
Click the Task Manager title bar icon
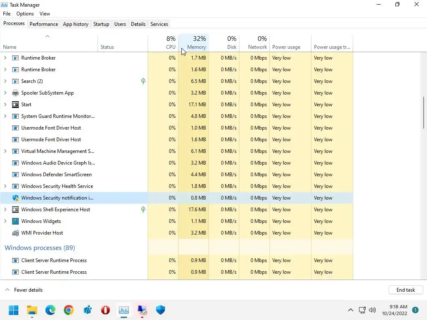(4, 5)
